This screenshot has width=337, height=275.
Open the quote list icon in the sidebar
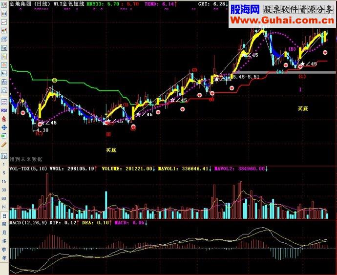(4, 5)
